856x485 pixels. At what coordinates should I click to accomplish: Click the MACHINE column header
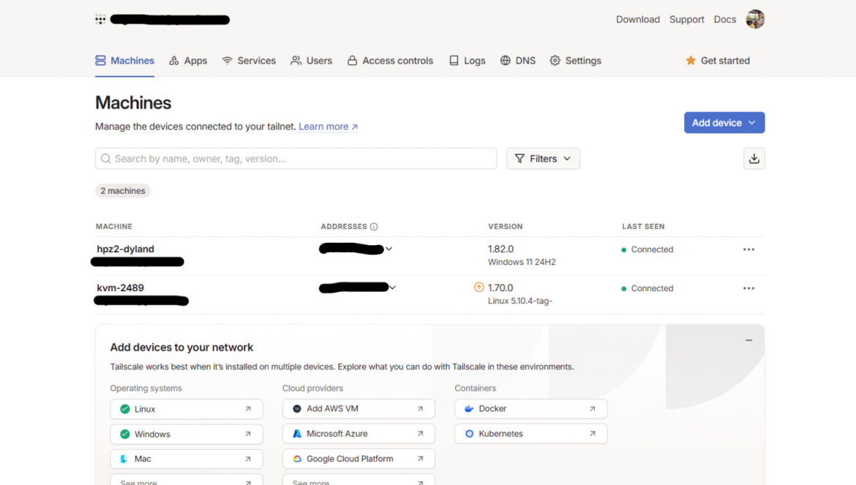(114, 226)
